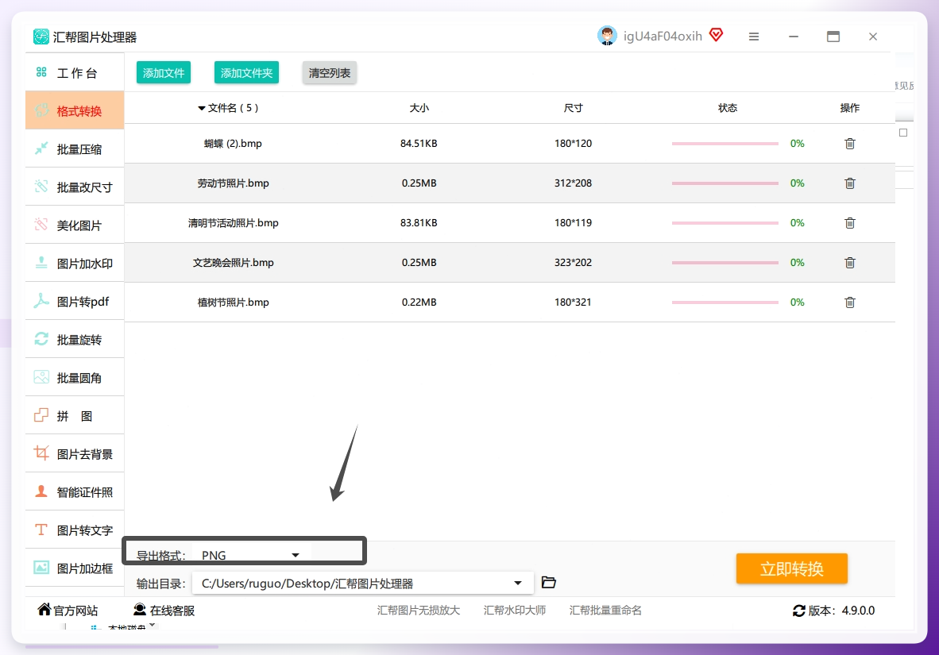Image resolution: width=939 pixels, height=655 pixels.
Task: Open the hamburger menu icon
Action: [754, 37]
